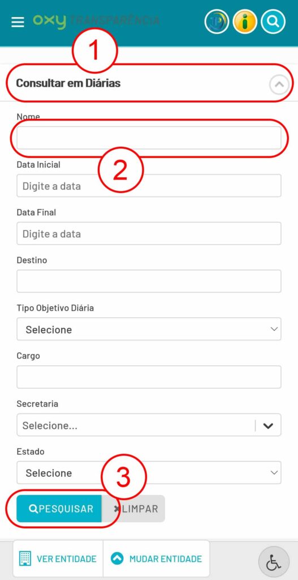
Task: Click the magnifier search icon in header
Action: 273,22
